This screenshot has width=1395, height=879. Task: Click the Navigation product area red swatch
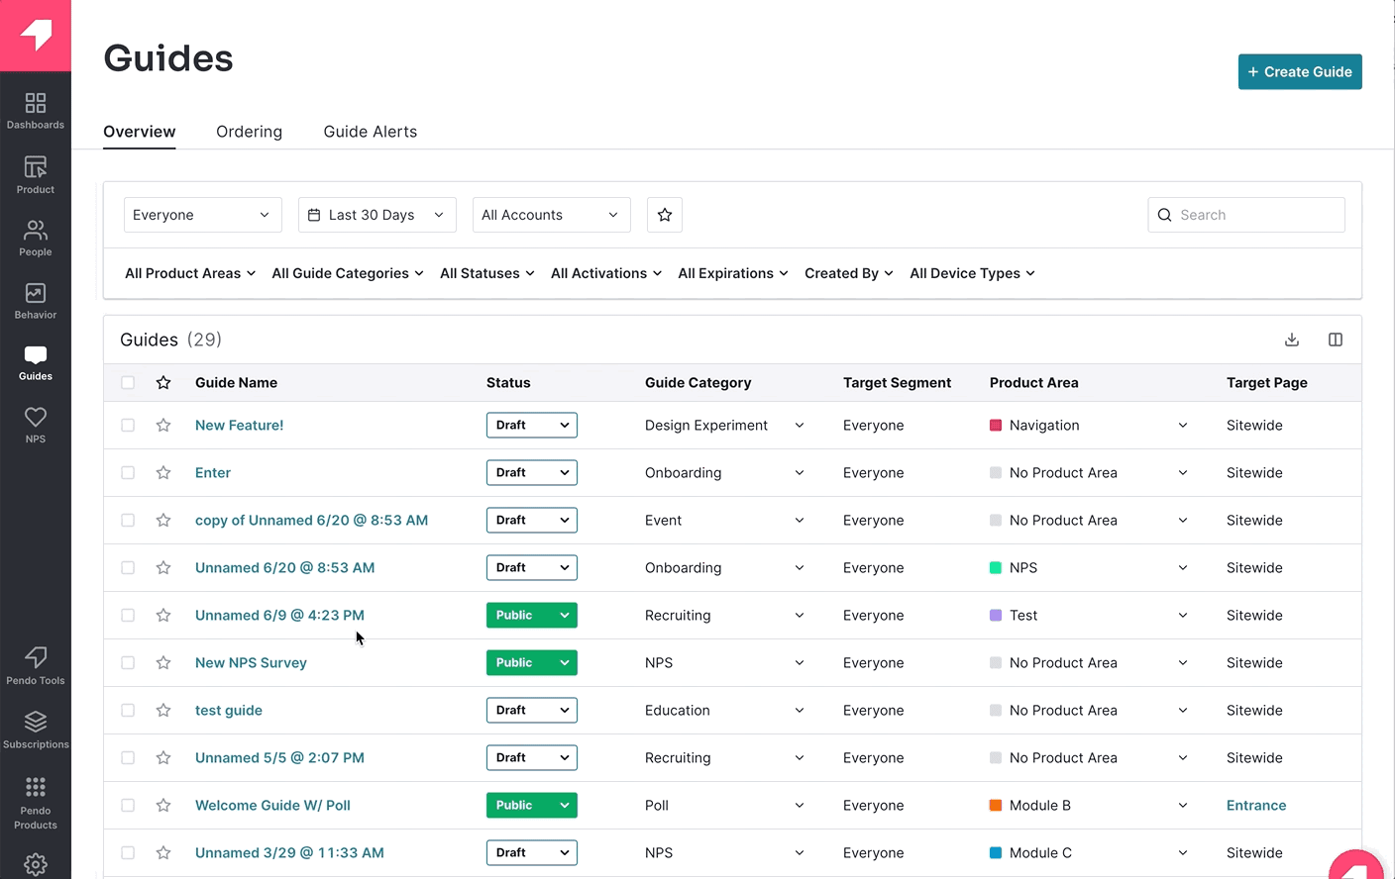pos(996,426)
